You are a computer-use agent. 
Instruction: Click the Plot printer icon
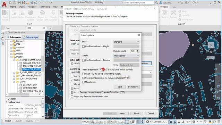[35, 2]
